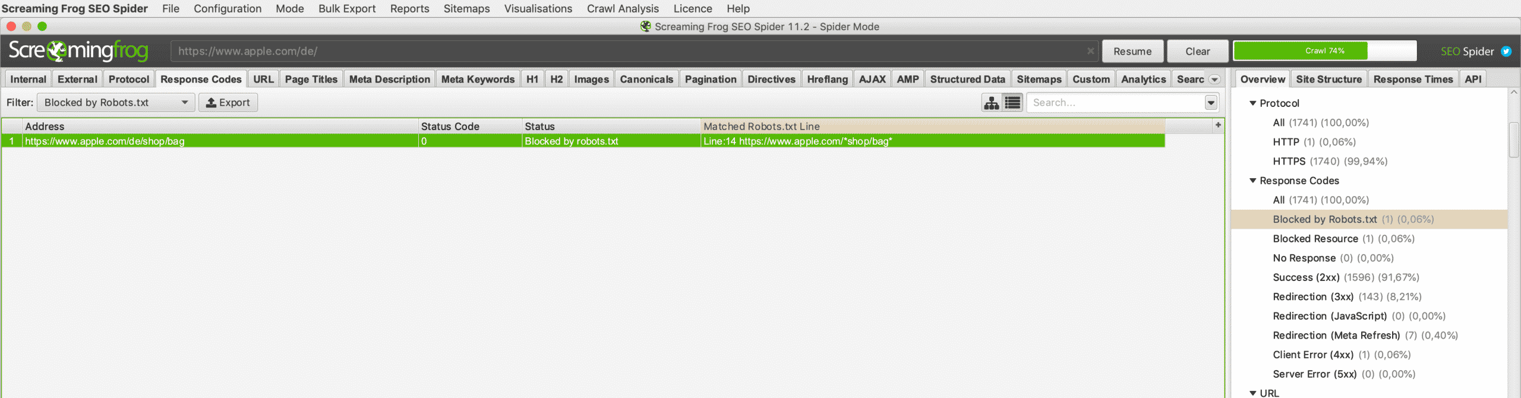Screen dimensions: 1521x398
Task: Click in the Search field
Action: click(1116, 103)
